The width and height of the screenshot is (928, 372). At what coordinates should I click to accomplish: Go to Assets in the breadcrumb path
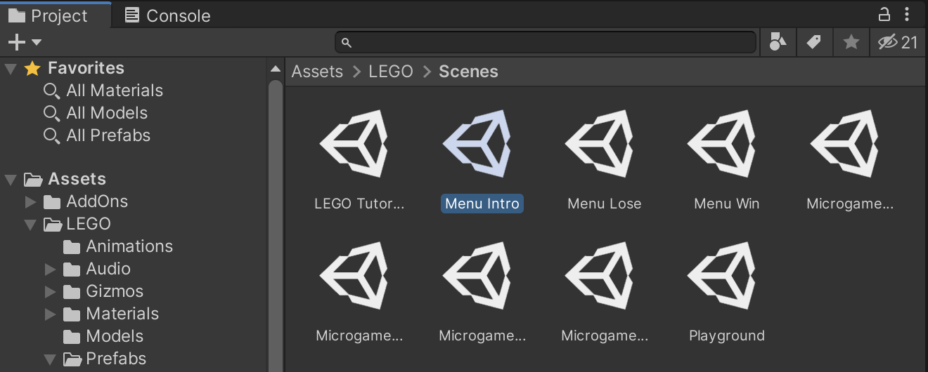[x=317, y=72]
